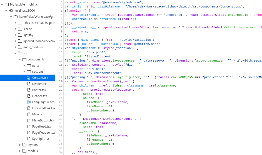Collapse the components folder arrow
262x155 pixels.
20,59
